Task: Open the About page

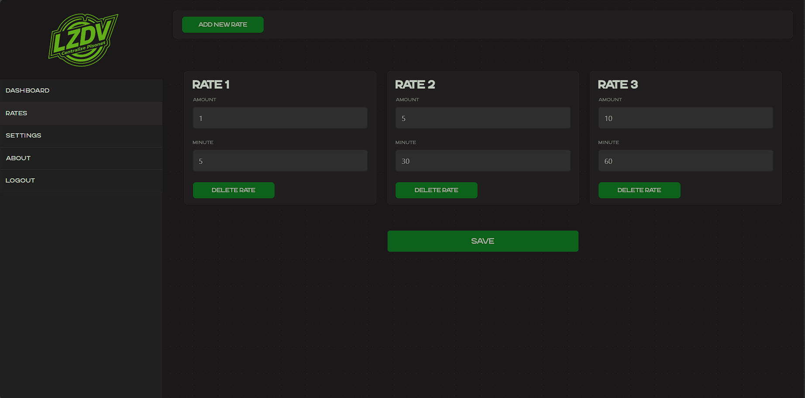Action: click(x=18, y=158)
